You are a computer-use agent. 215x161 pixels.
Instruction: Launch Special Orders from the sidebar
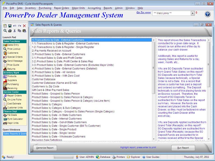pyautogui.click(x=15, y=57)
